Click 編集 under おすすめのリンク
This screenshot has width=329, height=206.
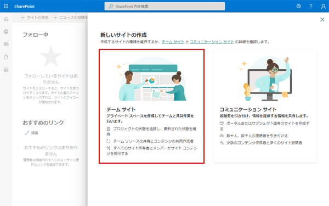35,133
